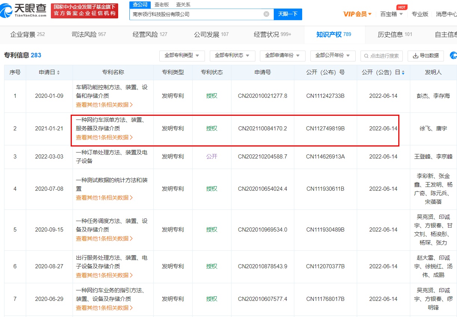Click publication number CN111930611B
This screenshot has width=457, height=317.
click(325, 189)
